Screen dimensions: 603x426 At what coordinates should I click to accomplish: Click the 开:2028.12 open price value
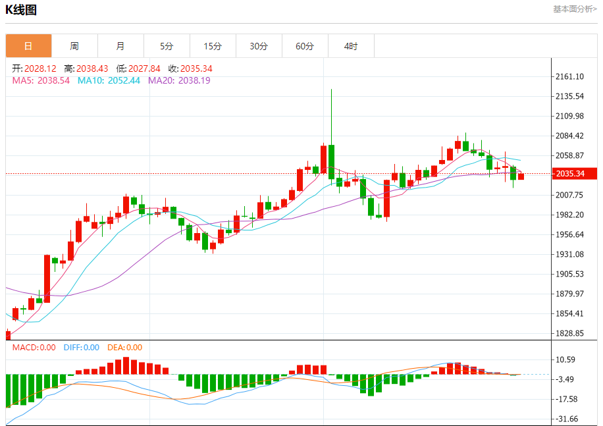(34, 68)
